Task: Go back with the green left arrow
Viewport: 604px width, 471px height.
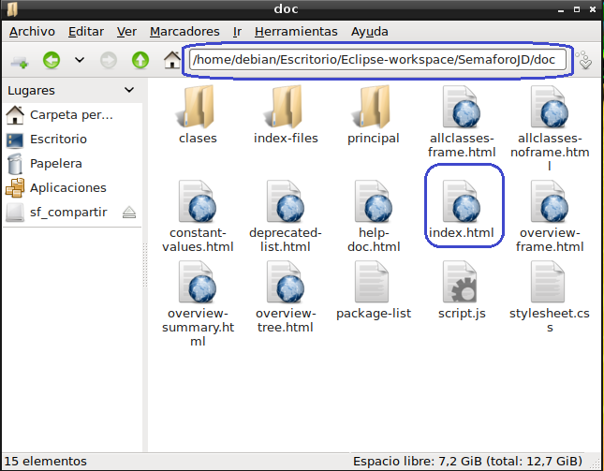Action: pos(52,60)
